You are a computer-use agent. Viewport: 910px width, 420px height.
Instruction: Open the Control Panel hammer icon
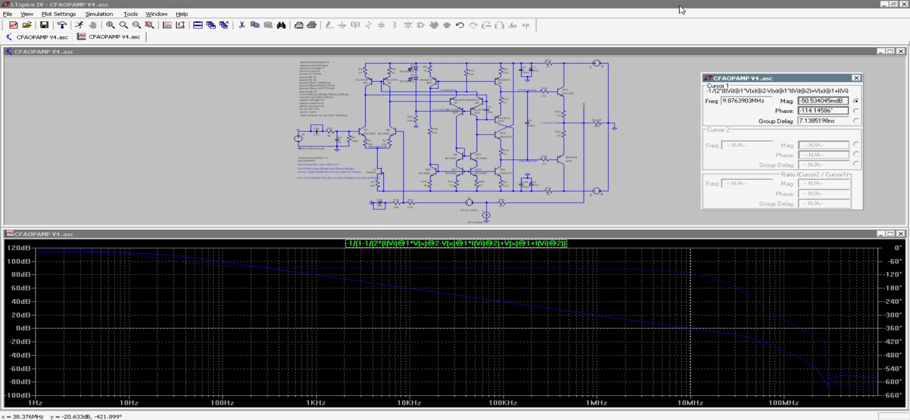[x=62, y=25]
